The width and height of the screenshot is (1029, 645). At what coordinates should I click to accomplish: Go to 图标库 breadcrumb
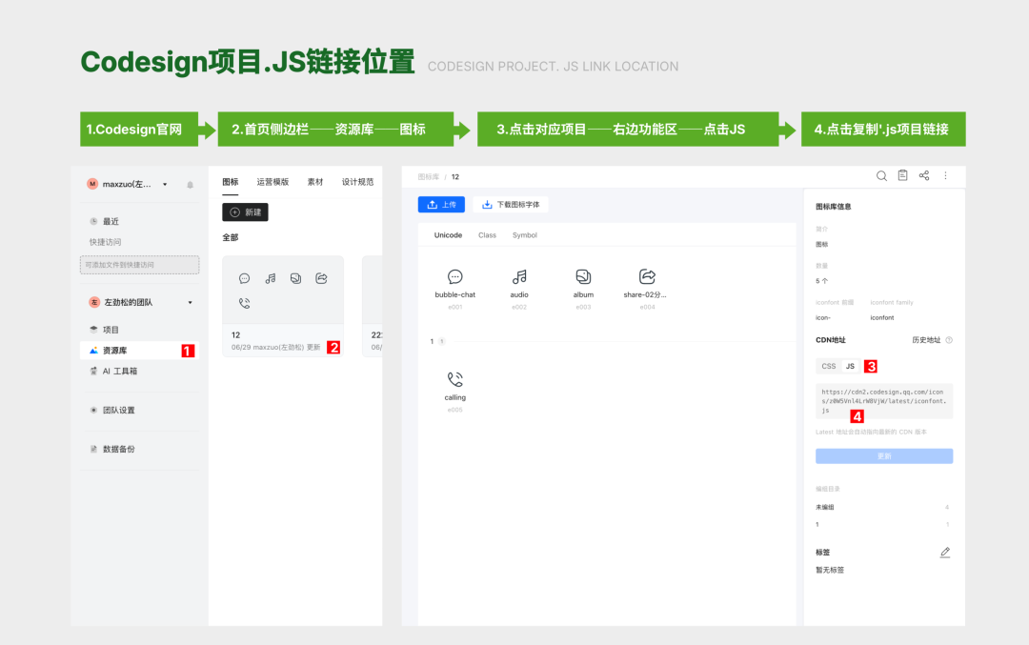coord(429,177)
